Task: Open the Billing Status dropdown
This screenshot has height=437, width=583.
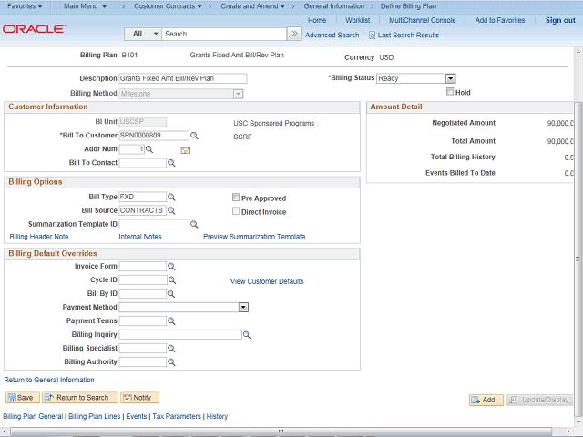Action: click(x=450, y=79)
